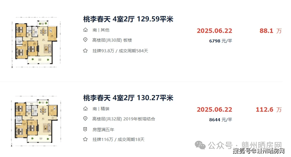Click the house icon beside 南 | 精装
The image size is (291, 157).
[85, 109]
